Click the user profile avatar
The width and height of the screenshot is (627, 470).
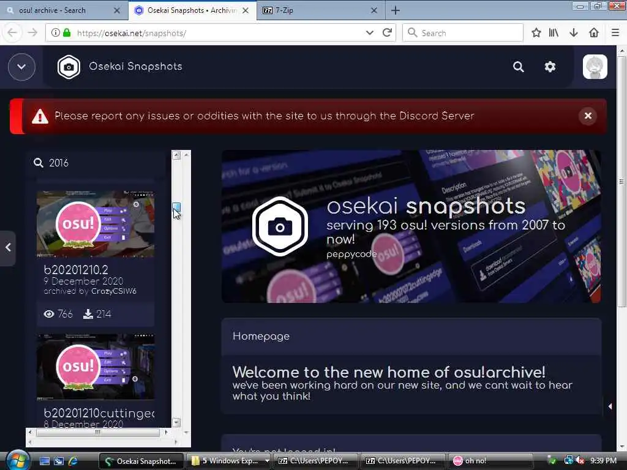click(x=595, y=67)
